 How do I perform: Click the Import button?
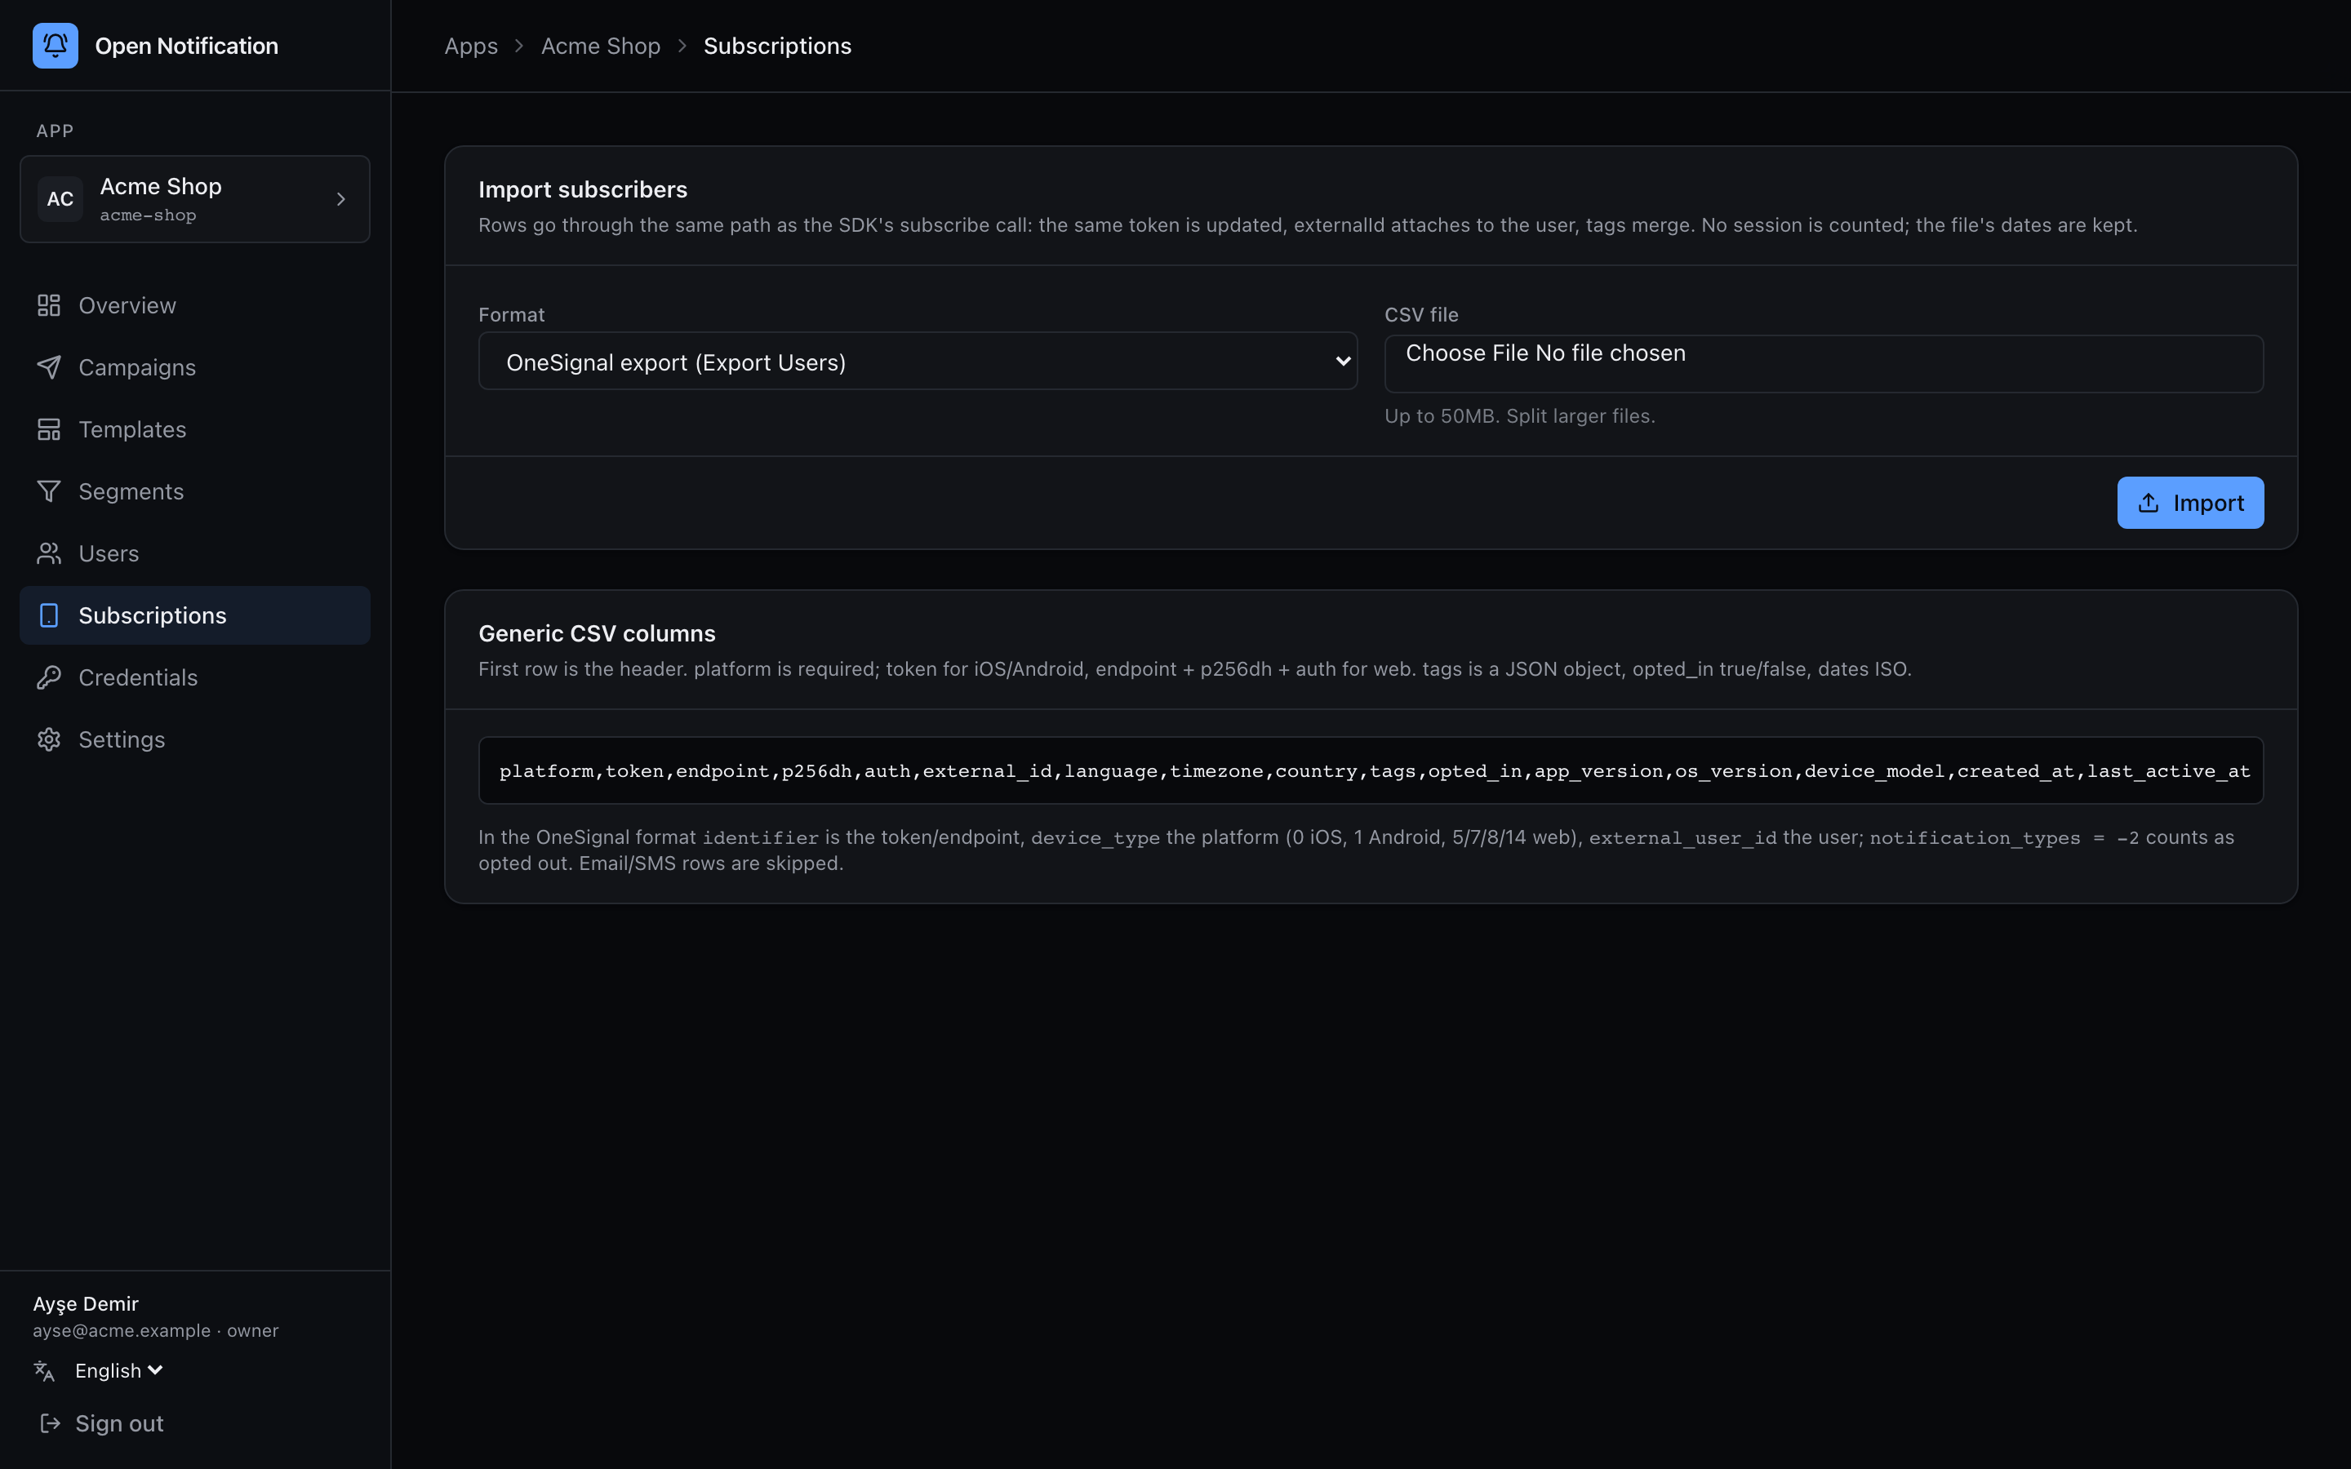point(2191,504)
